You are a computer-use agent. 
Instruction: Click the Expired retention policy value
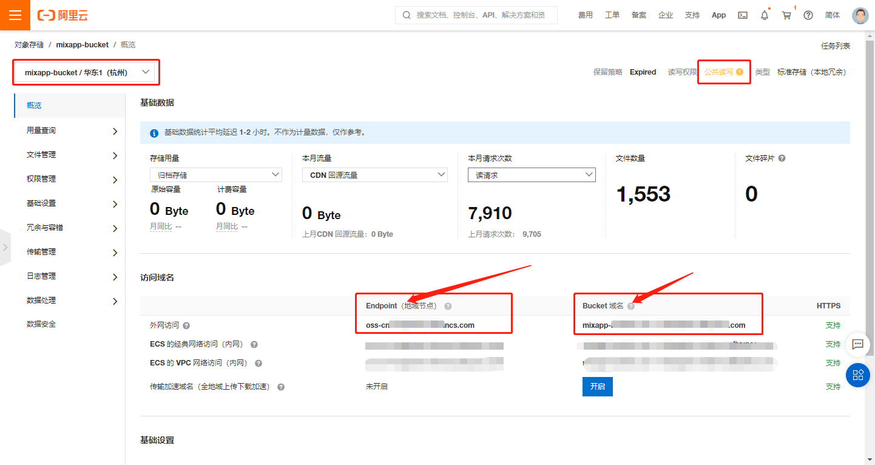tap(643, 72)
